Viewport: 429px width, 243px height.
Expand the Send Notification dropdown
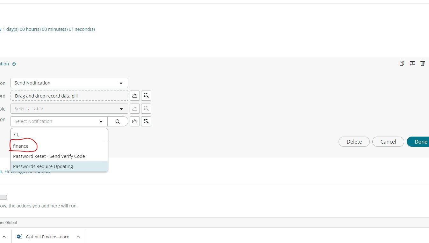pyautogui.click(x=69, y=83)
